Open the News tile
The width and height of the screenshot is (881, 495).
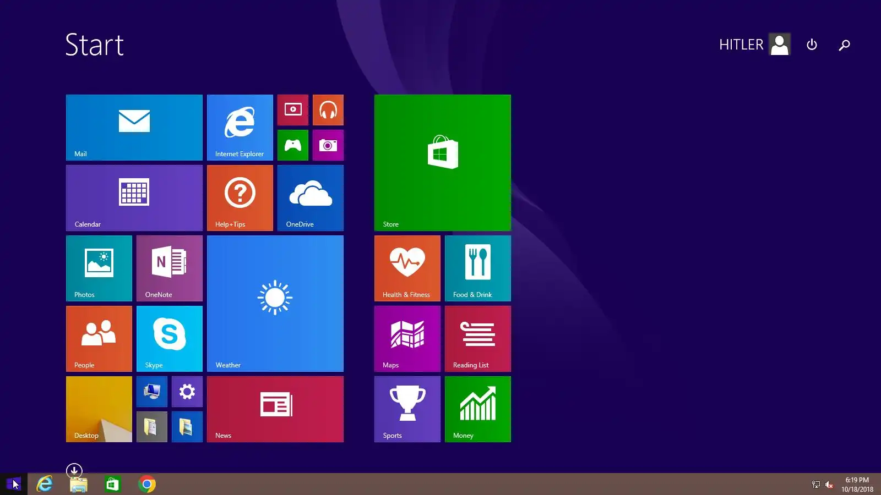click(275, 409)
